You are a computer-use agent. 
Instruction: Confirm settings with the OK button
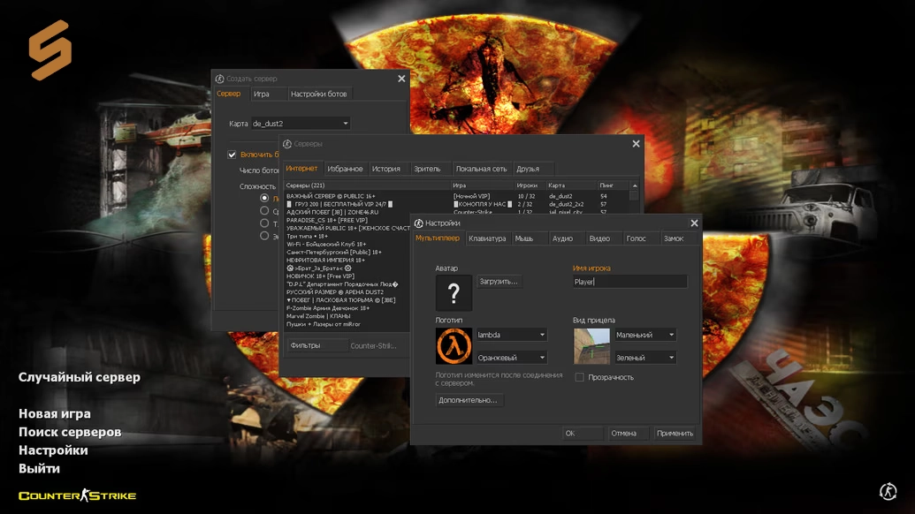[x=583, y=433]
